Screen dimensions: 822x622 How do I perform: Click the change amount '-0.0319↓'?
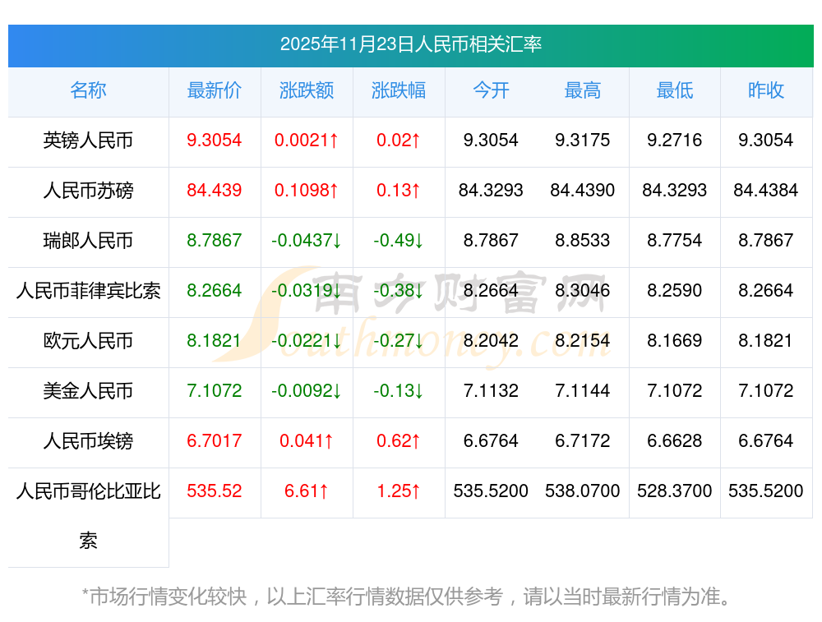coord(307,290)
